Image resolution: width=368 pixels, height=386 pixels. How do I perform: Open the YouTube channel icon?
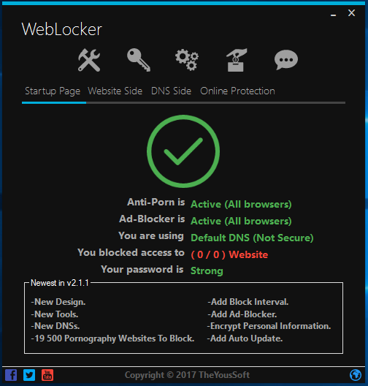tap(47, 375)
